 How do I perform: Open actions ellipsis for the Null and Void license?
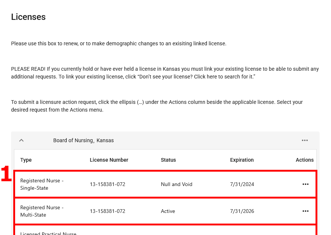(305, 184)
